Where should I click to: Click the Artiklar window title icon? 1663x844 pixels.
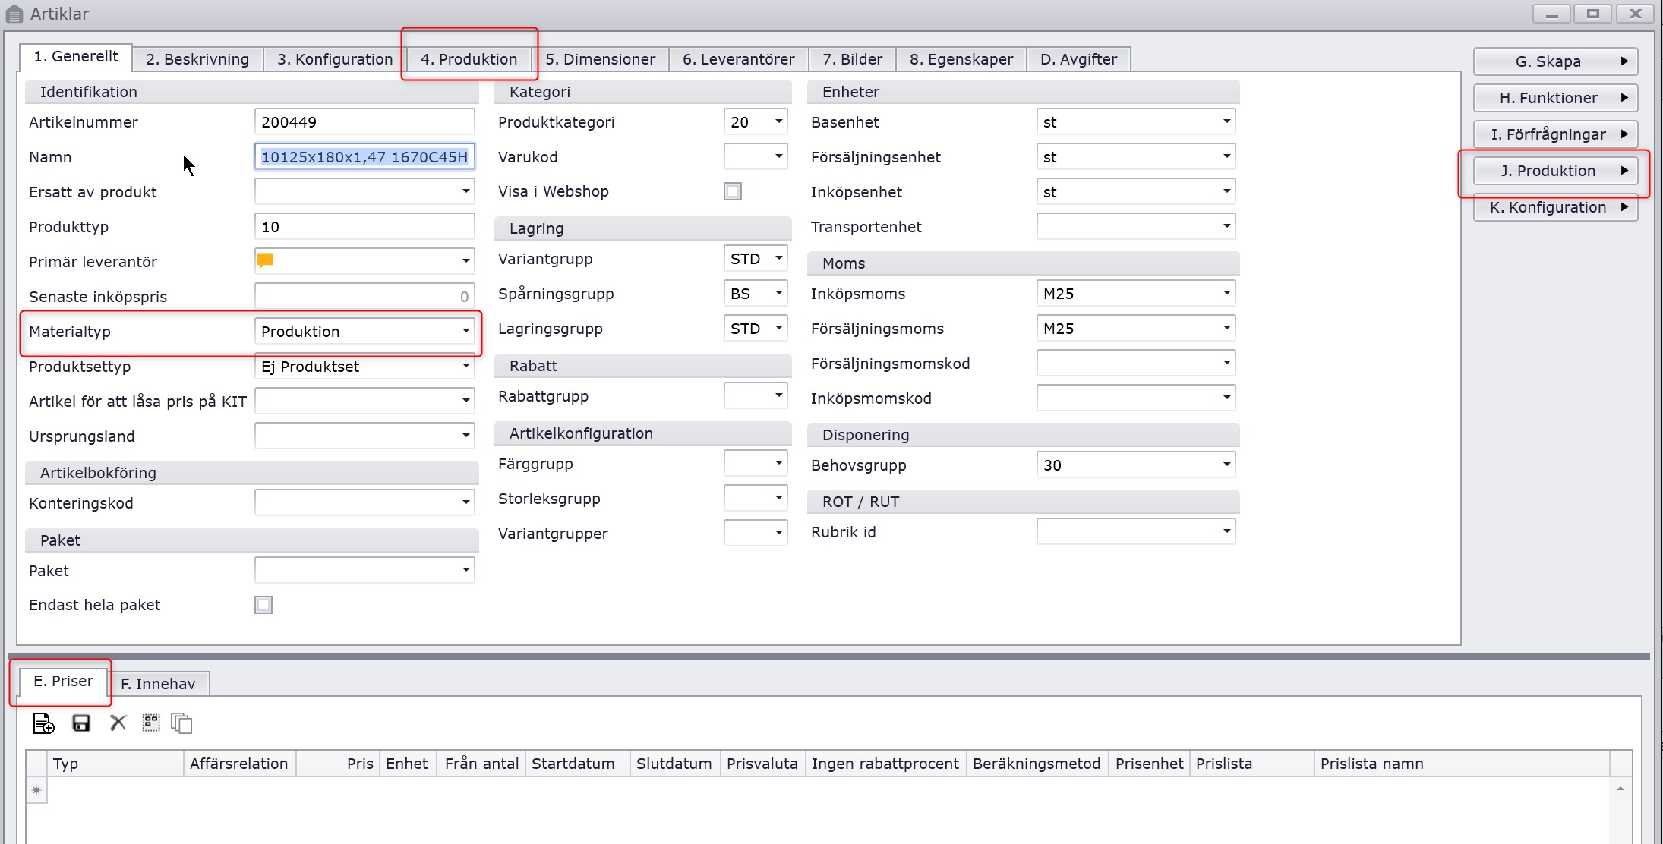(14, 14)
